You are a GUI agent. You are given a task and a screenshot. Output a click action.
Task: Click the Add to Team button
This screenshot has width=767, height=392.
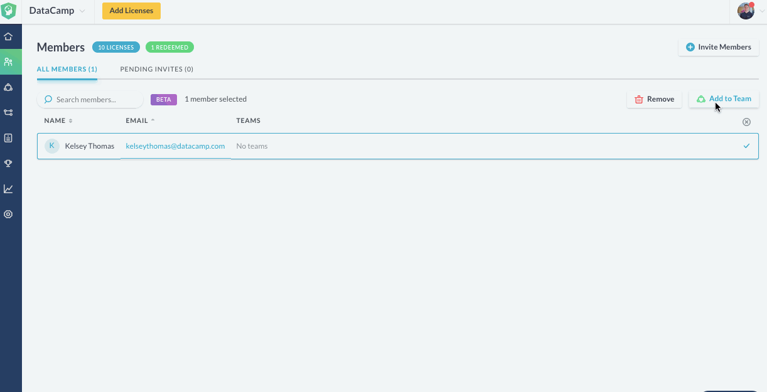[x=724, y=99]
